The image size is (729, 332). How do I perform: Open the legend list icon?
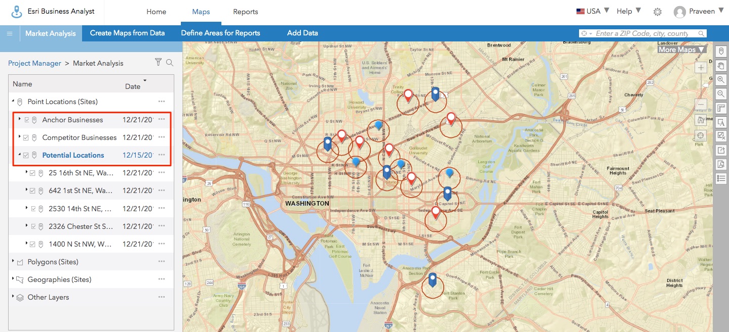coord(721,178)
